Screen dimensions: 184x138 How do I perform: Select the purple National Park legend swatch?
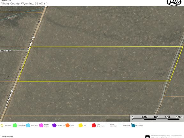pyautogui.click(x=54, y=125)
